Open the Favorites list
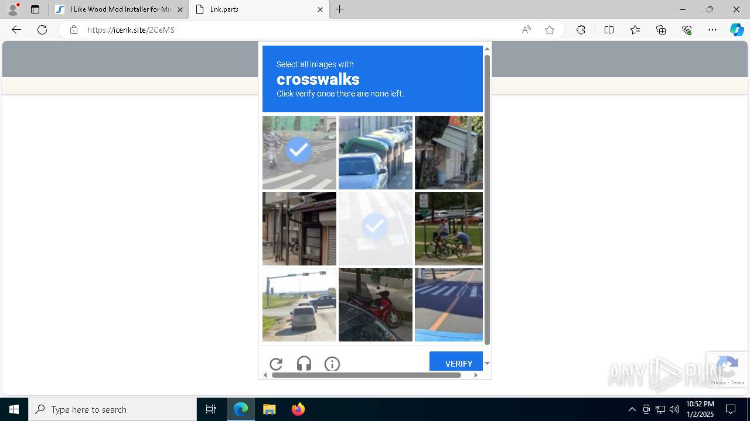The image size is (750, 421). coord(635,30)
